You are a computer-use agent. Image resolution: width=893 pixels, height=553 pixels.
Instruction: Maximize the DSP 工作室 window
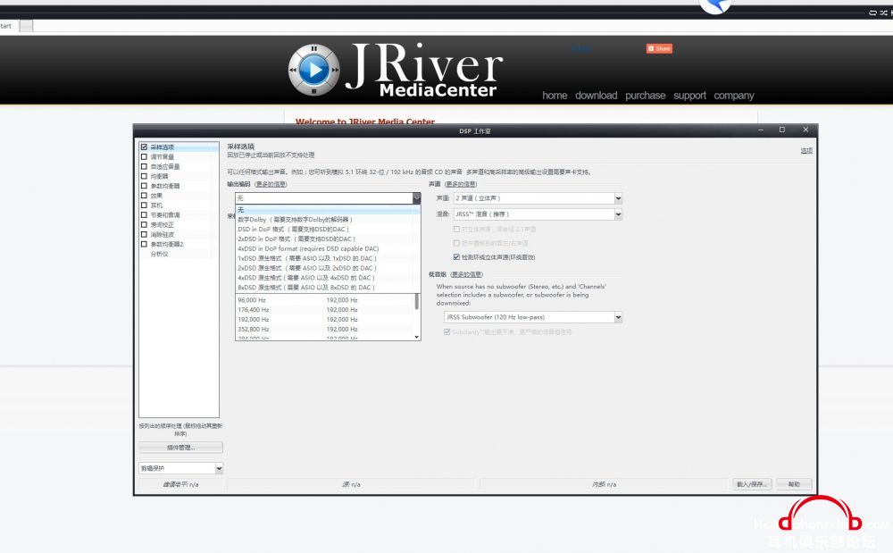click(x=782, y=130)
